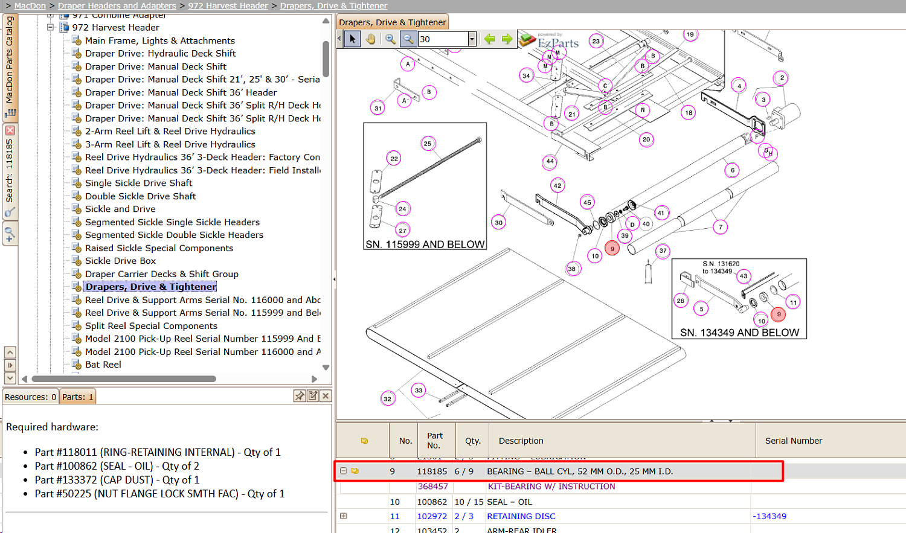Viewport: 906px width, 533px height.
Task: Click the tree scroll up arrow
Action: (x=326, y=21)
